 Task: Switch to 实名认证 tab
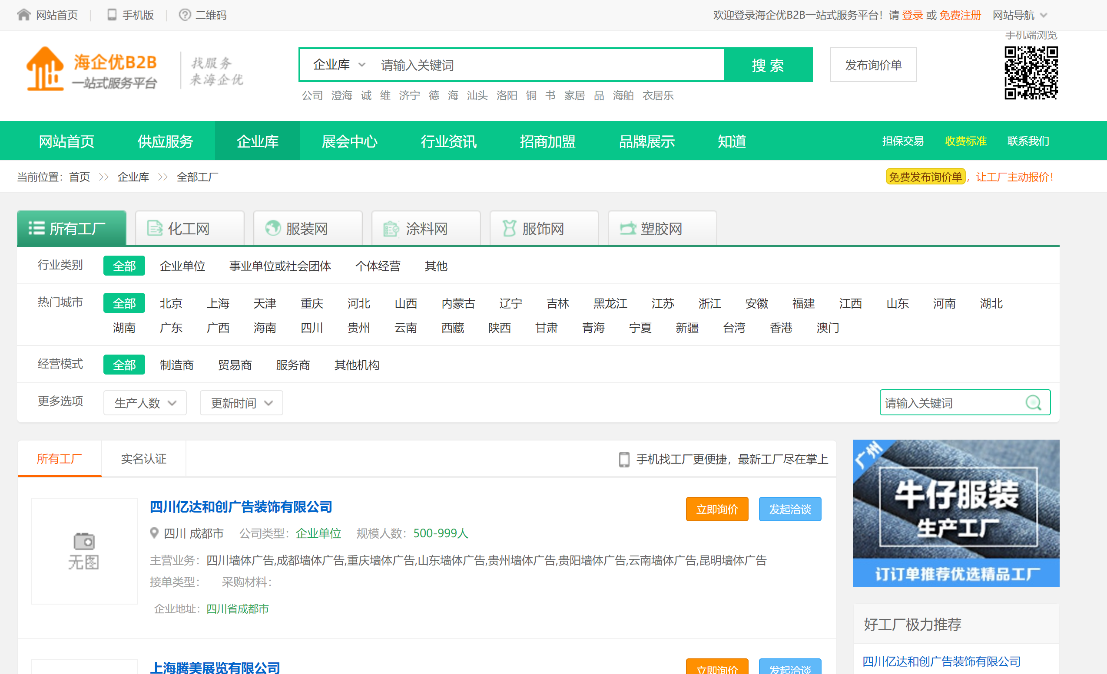click(x=144, y=459)
